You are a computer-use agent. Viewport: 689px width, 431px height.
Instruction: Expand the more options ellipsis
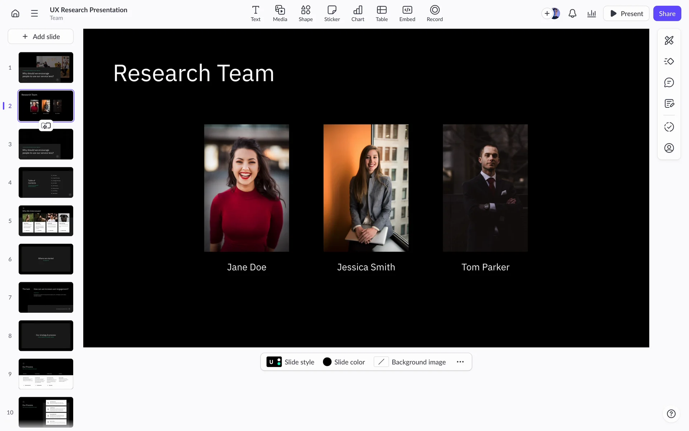coord(460,362)
